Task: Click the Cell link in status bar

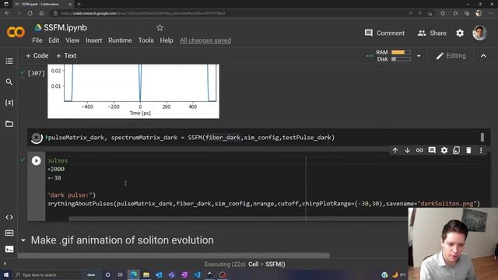Action: click(253, 264)
